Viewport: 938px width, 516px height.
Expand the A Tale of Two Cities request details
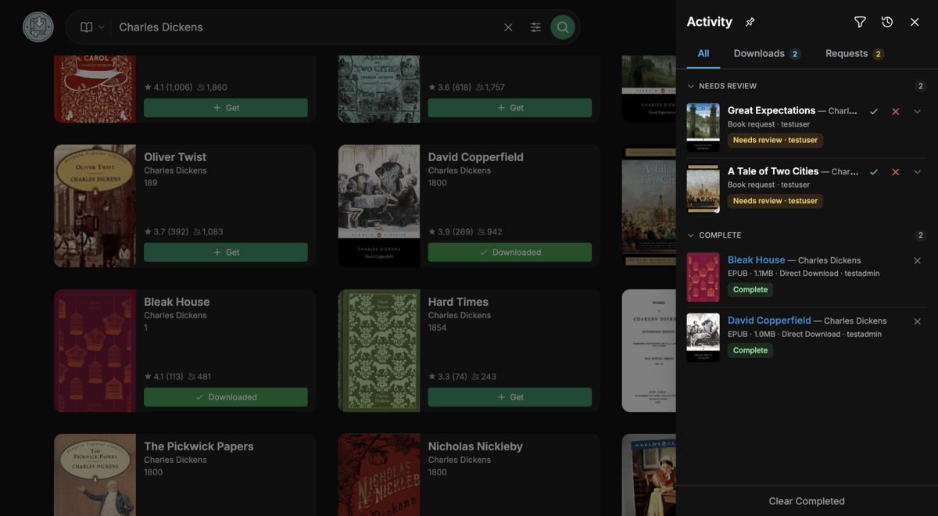(917, 172)
